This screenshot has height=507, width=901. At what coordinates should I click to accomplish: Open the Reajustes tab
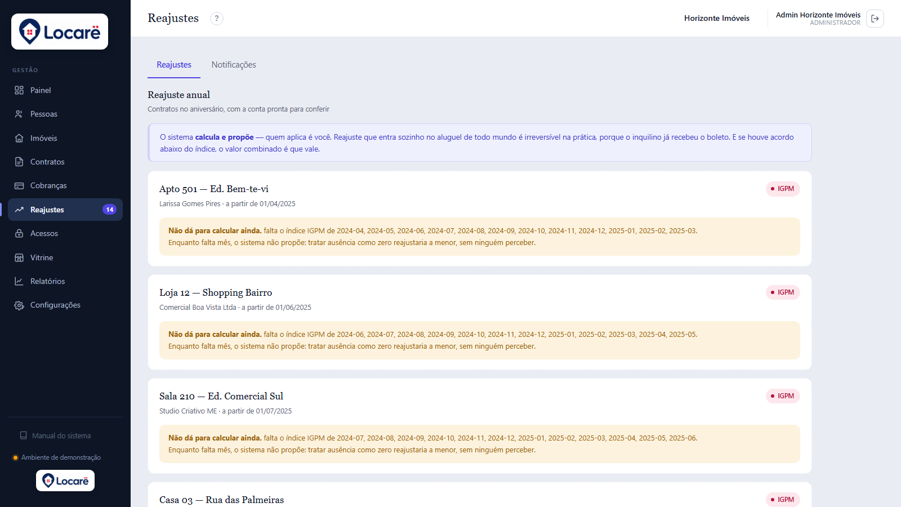point(174,65)
